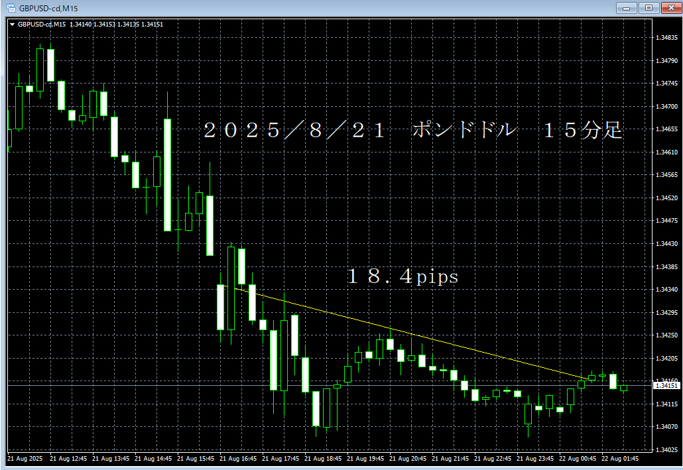Click the GBPUSD-cd,M15 window title text

tap(48, 8)
